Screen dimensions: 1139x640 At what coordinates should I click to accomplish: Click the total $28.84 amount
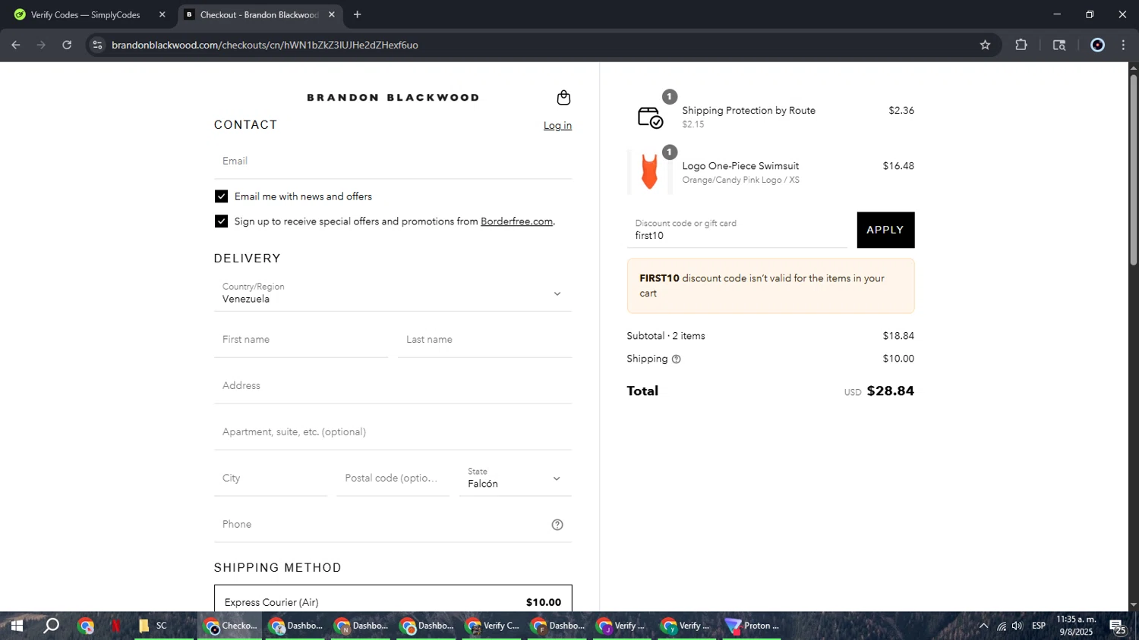891,391
